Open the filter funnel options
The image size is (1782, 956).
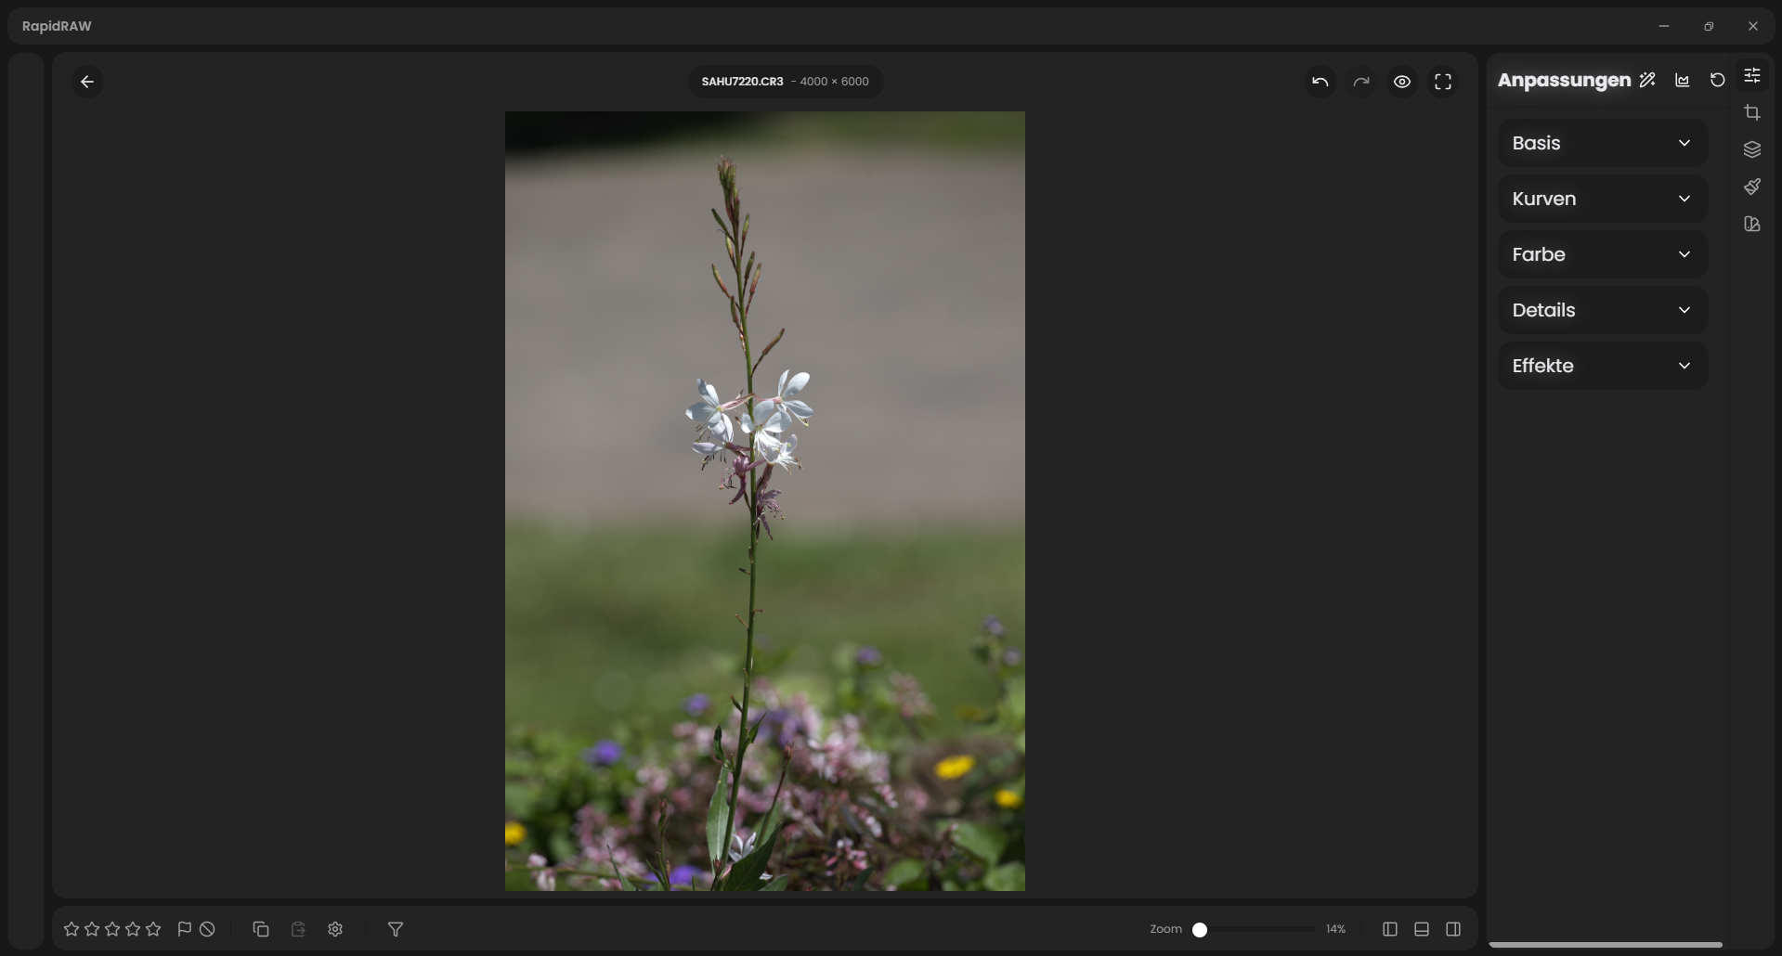pyautogui.click(x=396, y=929)
